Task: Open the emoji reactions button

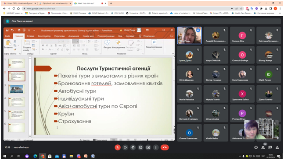Action: 140,147
